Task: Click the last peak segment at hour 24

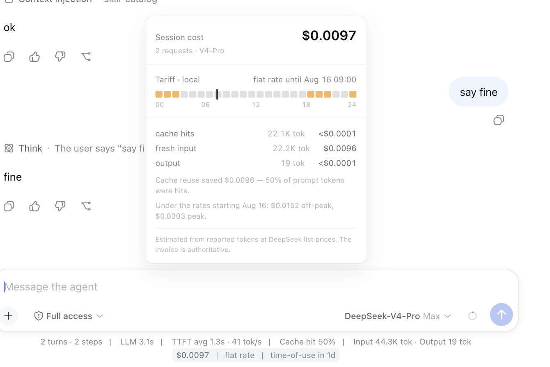Action: point(353,94)
